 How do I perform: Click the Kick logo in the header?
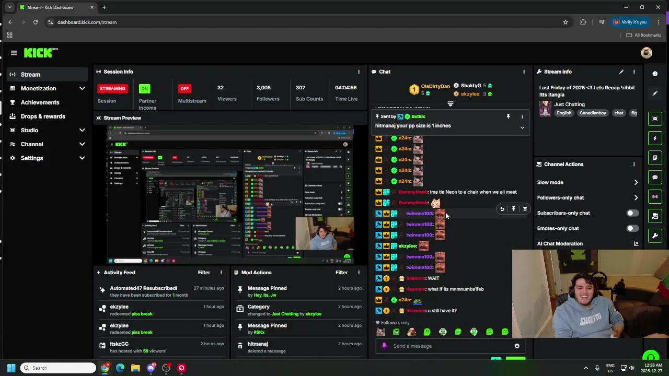click(41, 53)
